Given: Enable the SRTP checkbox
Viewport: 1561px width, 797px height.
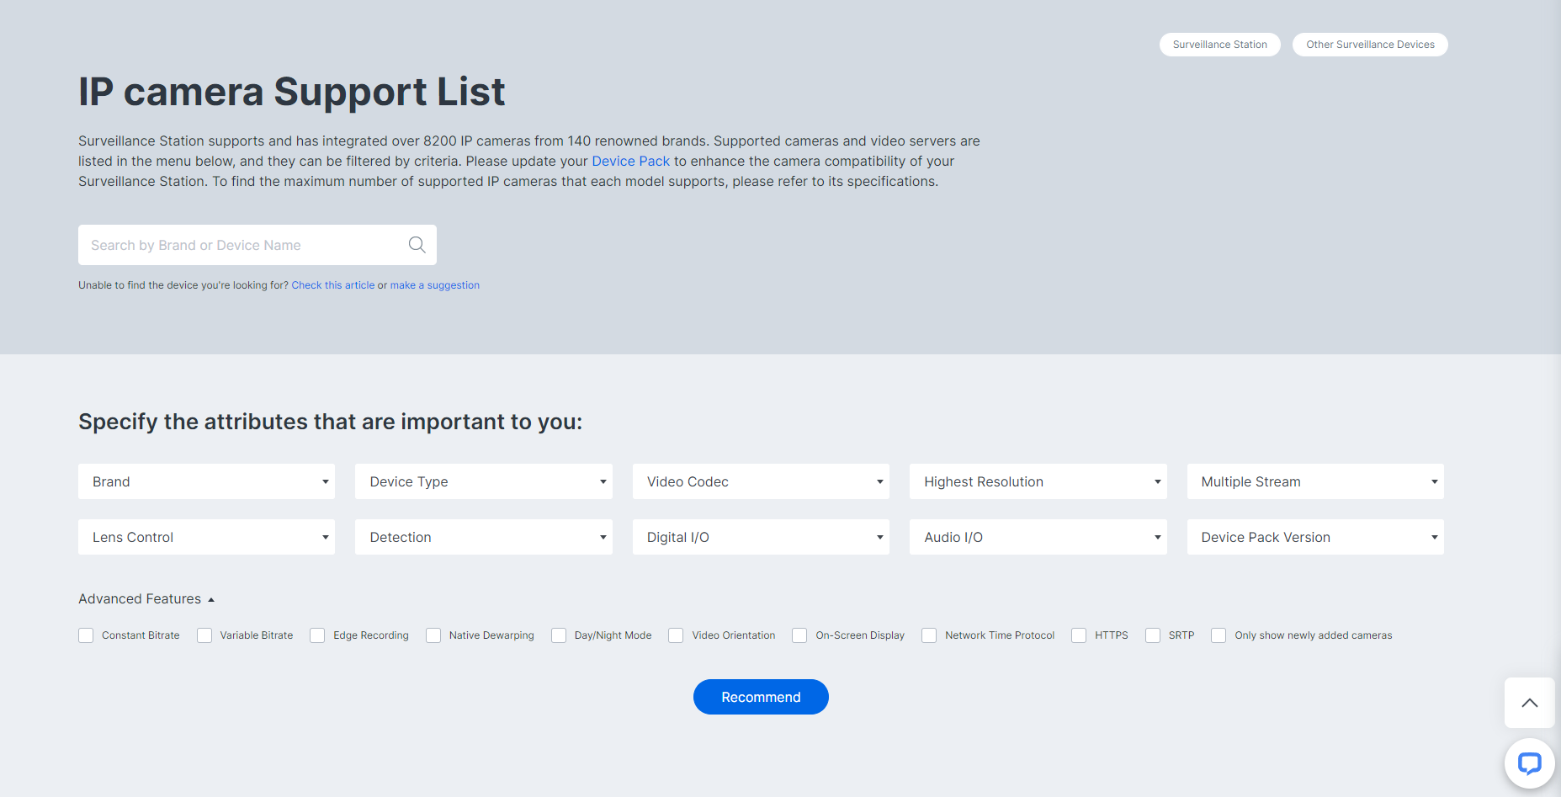Looking at the screenshot, I should pyautogui.click(x=1153, y=635).
